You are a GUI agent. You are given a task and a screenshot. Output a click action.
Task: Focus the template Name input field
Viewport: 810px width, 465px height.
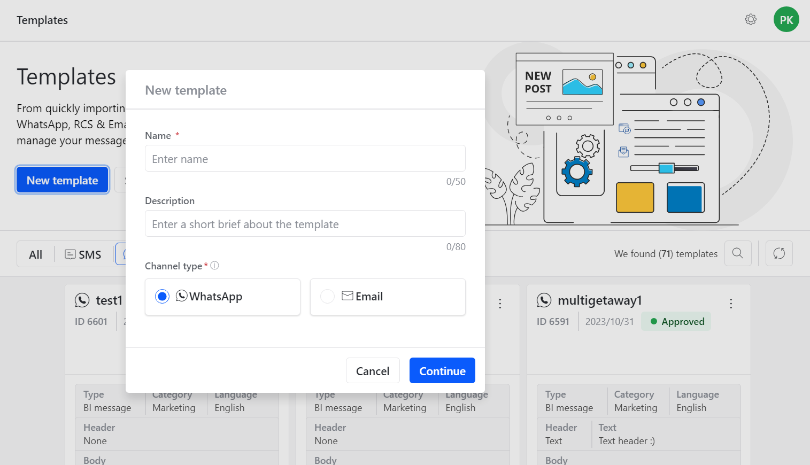(x=305, y=158)
